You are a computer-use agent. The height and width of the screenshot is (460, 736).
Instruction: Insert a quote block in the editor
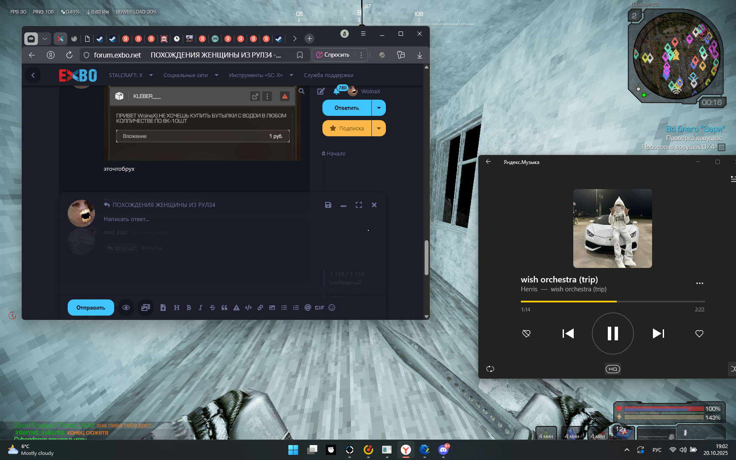pyautogui.click(x=224, y=308)
